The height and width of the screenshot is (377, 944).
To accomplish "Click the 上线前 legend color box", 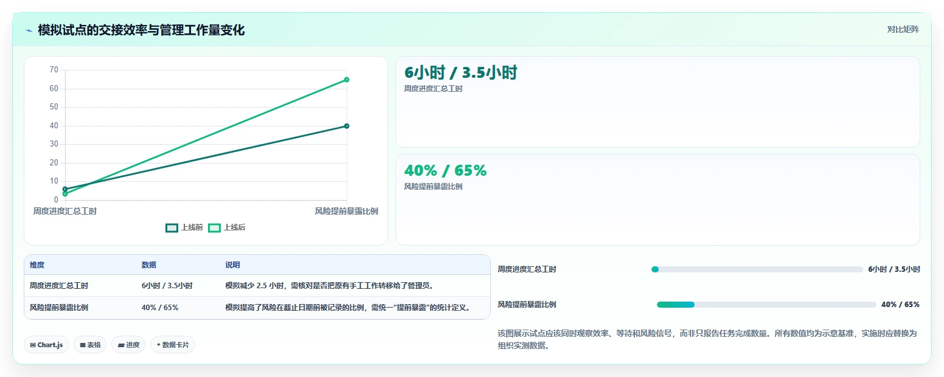I will point(172,228).
